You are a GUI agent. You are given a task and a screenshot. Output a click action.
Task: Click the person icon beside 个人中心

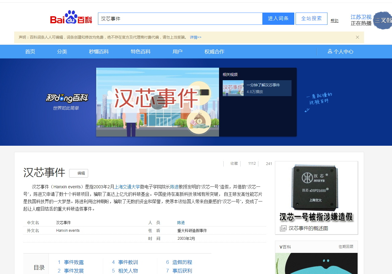(x=330, y=51)
